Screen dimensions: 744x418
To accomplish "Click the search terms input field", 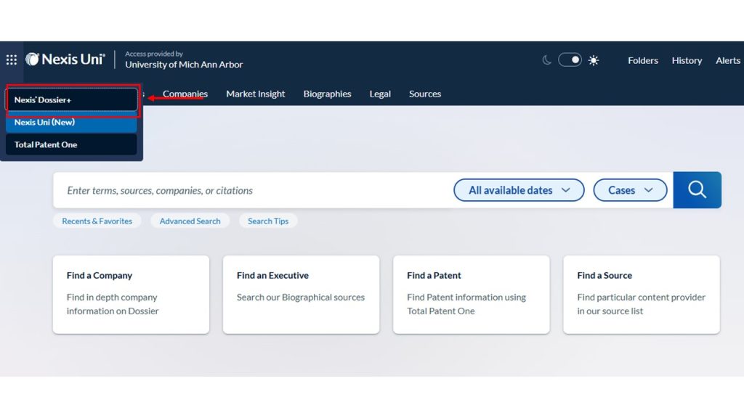I will (251, 190).
